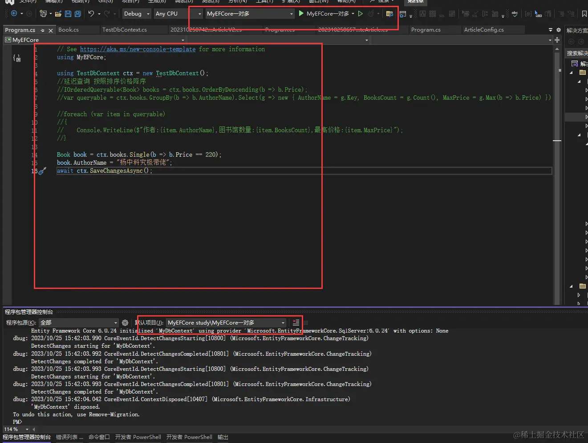Open the package sources settings gear
This screenshot has width=588, height=443.
(125, 322)
